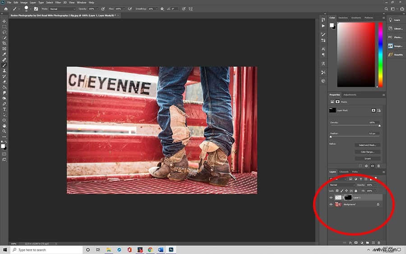Click the add layer style fx icon

[x=351, y=243]
